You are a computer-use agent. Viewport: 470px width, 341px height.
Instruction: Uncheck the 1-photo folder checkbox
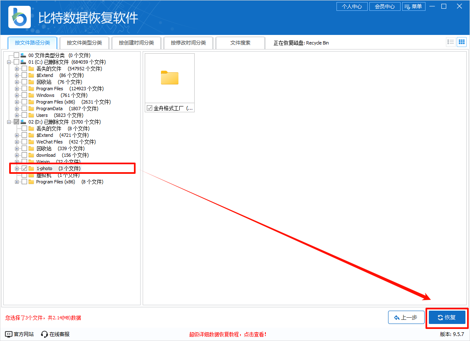(x=25, y=168)
